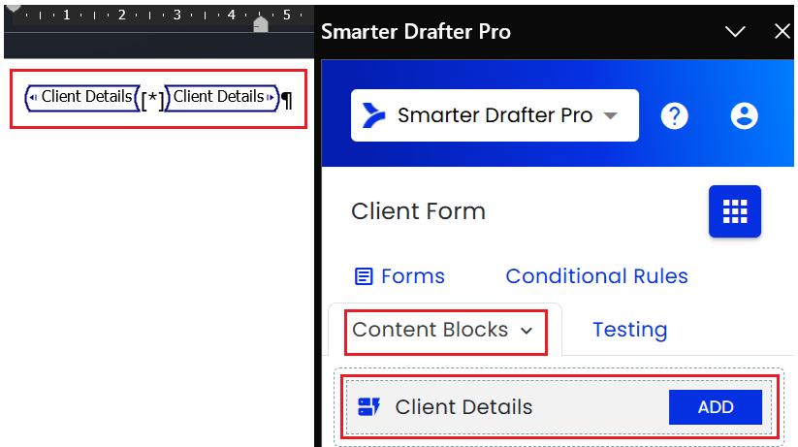Click the Smarter Drafter Pro pane title
The image size is (798, 447).
415,32
